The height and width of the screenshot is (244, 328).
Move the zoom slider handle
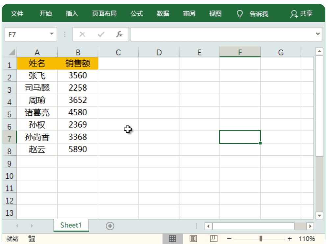(261, 238)
